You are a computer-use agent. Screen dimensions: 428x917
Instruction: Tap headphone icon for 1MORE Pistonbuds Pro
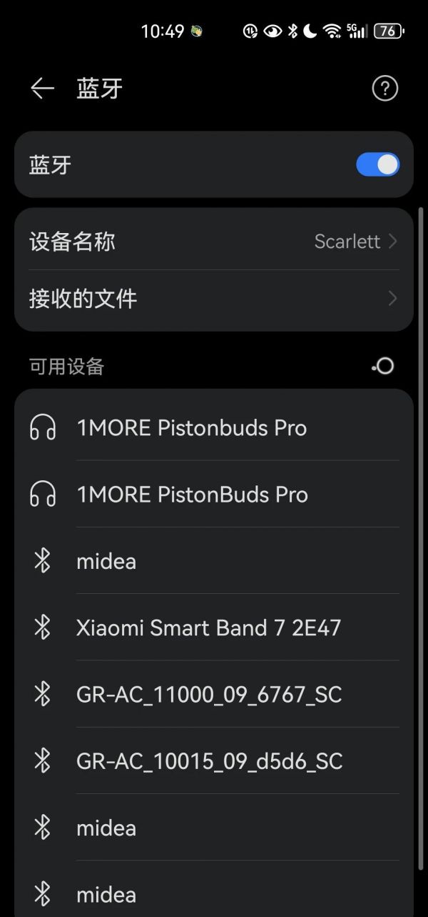43,428
